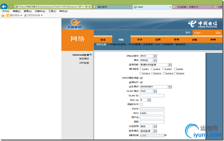The width and height of the screenshot is (224, 141).
Task: Open the 业务模式 INTERNET dropdown
Action: (x=156, y=87)
